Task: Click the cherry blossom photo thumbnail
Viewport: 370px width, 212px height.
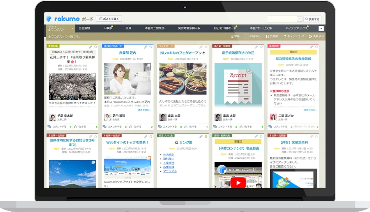Action: (x=73, y=86)
